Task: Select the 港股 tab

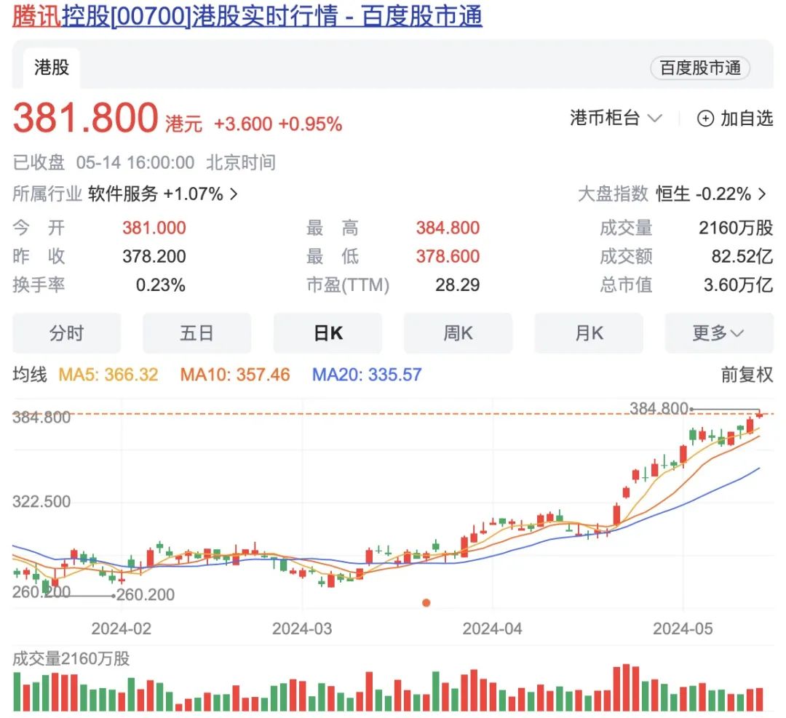Action: [x=51, y=68]
